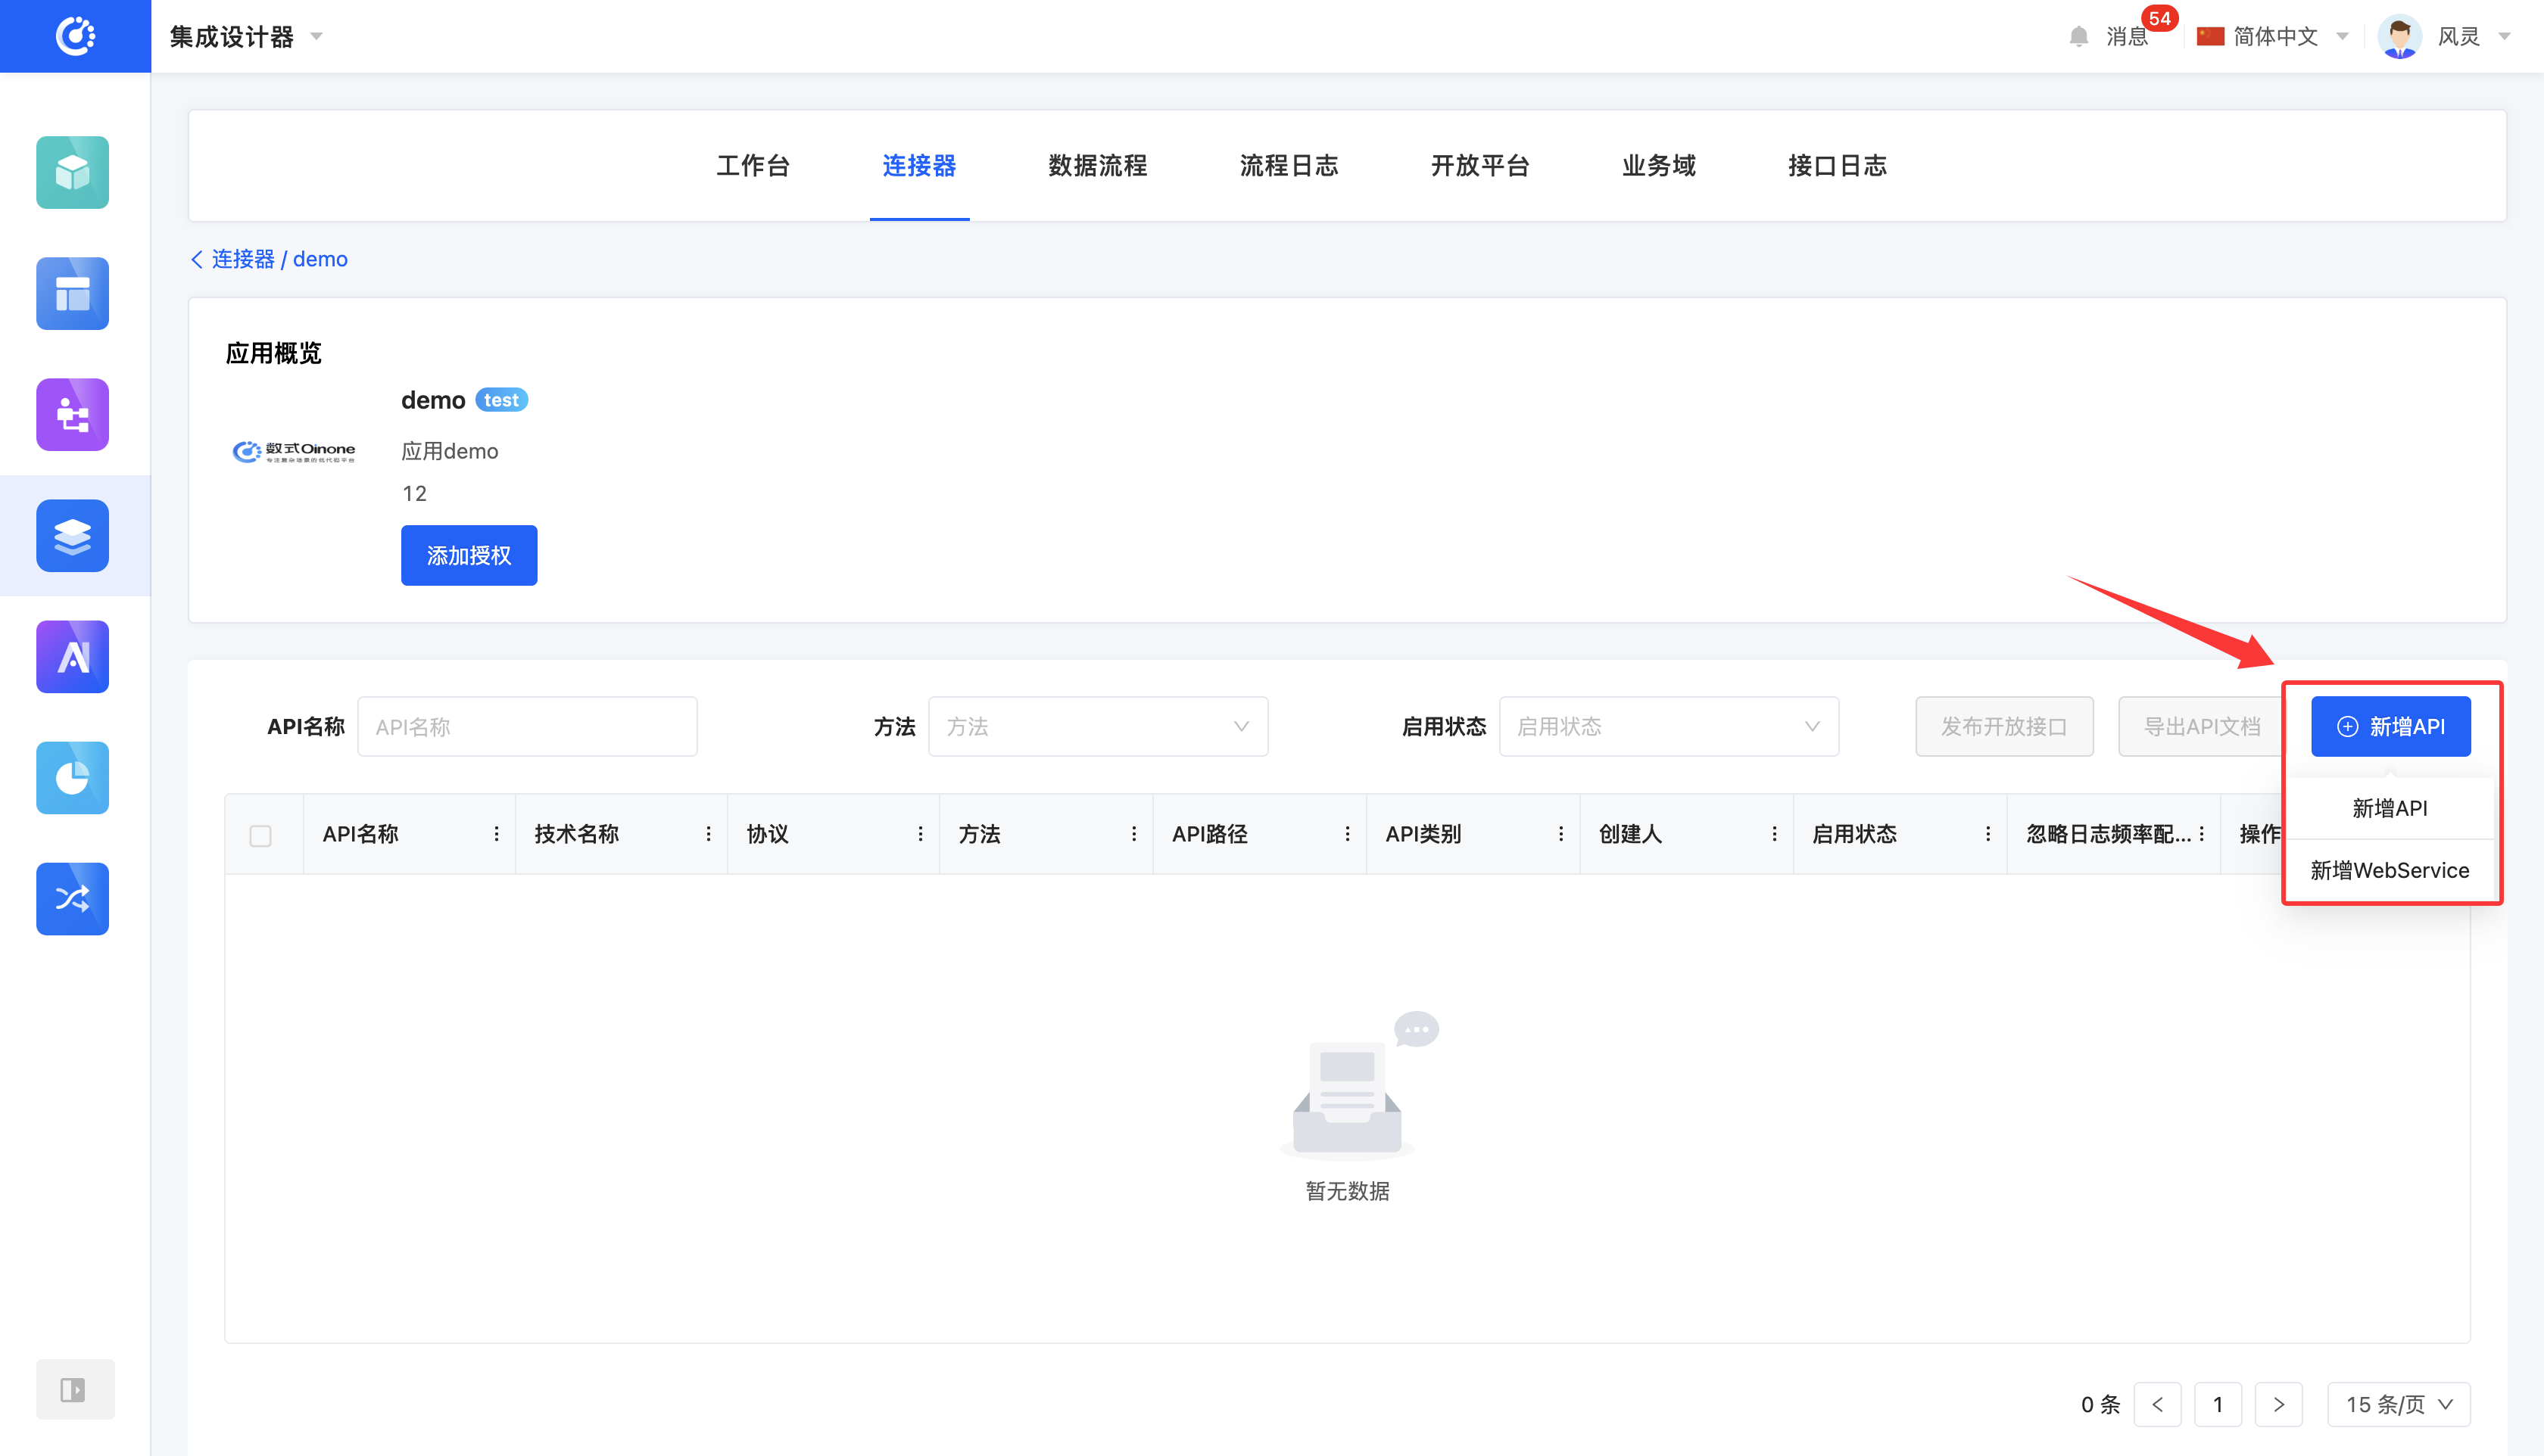The width and height of the screenshot is (2544, 1456).
Task: Open the shuffle arrows sidebar icon
Action: (x=72, y=898)
